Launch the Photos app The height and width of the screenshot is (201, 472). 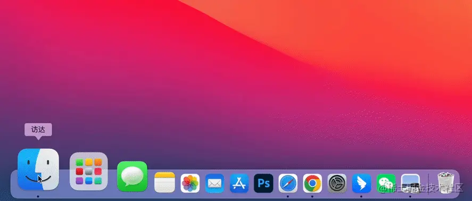coord(190,183)
